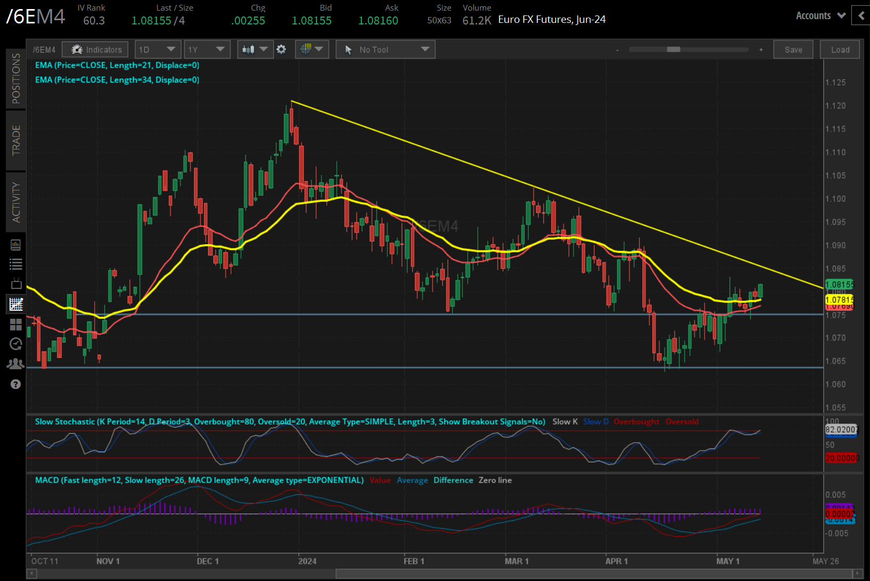Click the list view icon in sidebar
870x581 pixels.
click(x=16, y=264)
